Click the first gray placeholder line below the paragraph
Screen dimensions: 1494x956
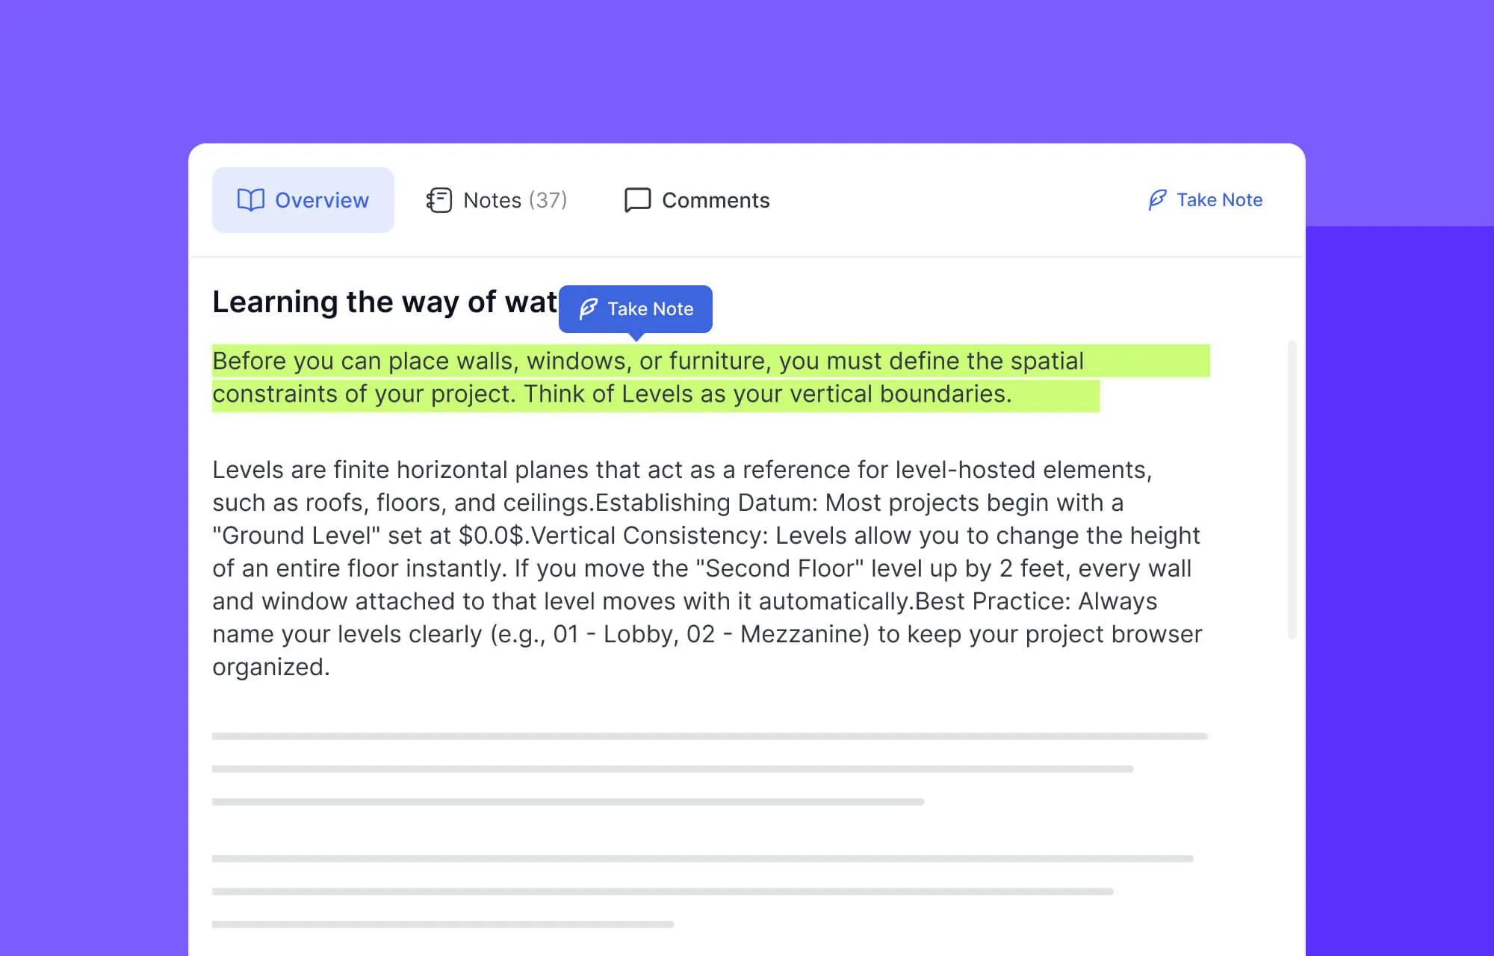pyautogui.click(x=710, y=736)
